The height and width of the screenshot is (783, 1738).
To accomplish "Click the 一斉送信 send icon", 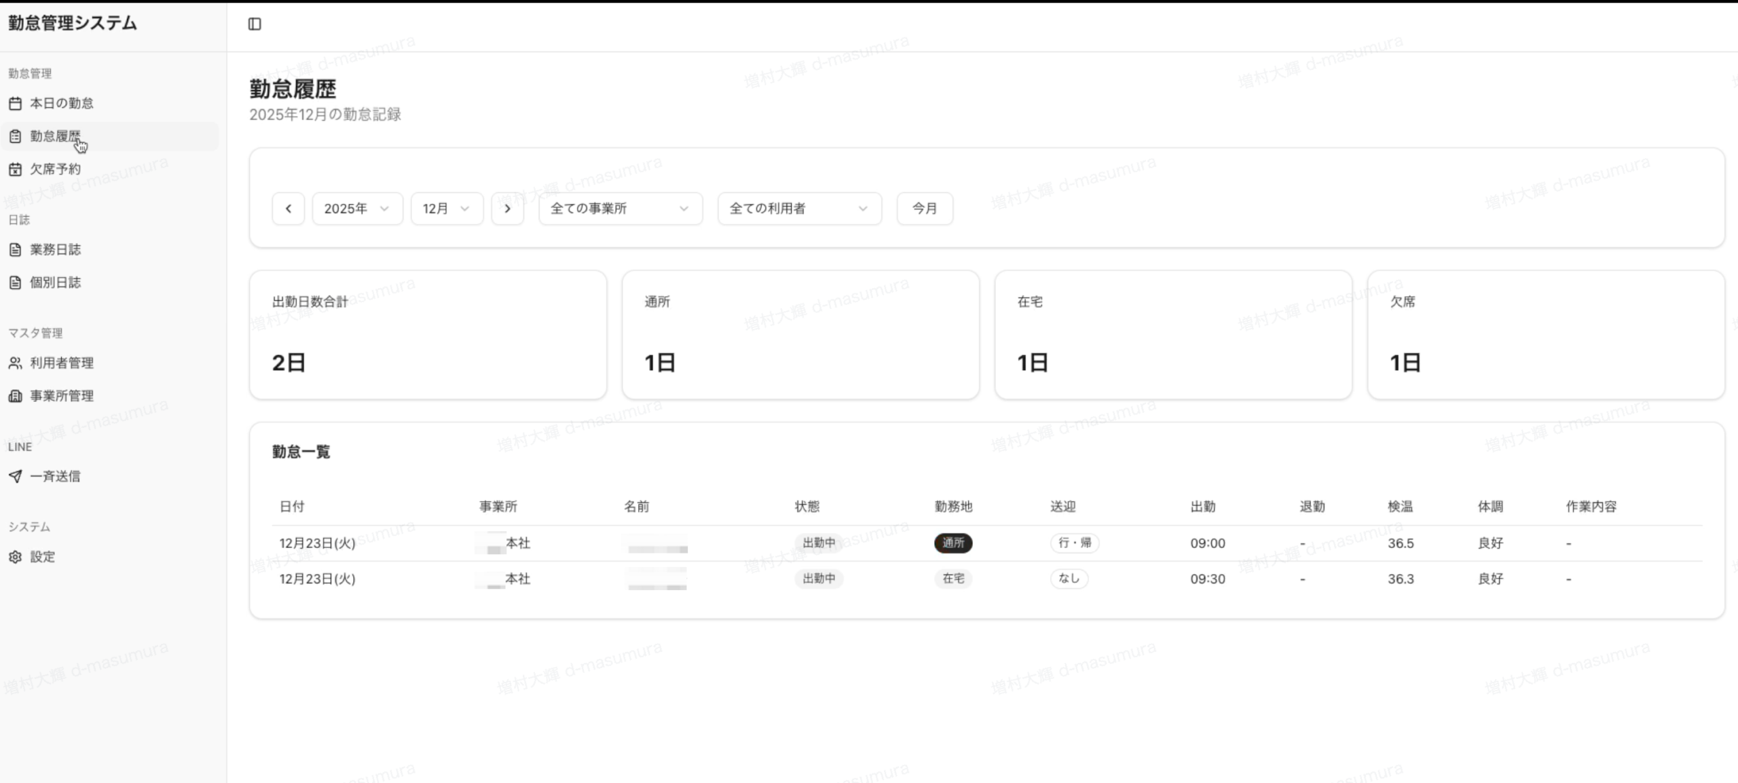I will [16, 476].
